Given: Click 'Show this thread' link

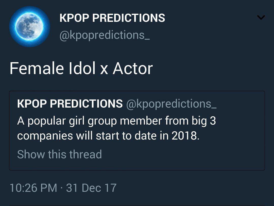Looking at the screenshot, I should [x=59, y=154].
